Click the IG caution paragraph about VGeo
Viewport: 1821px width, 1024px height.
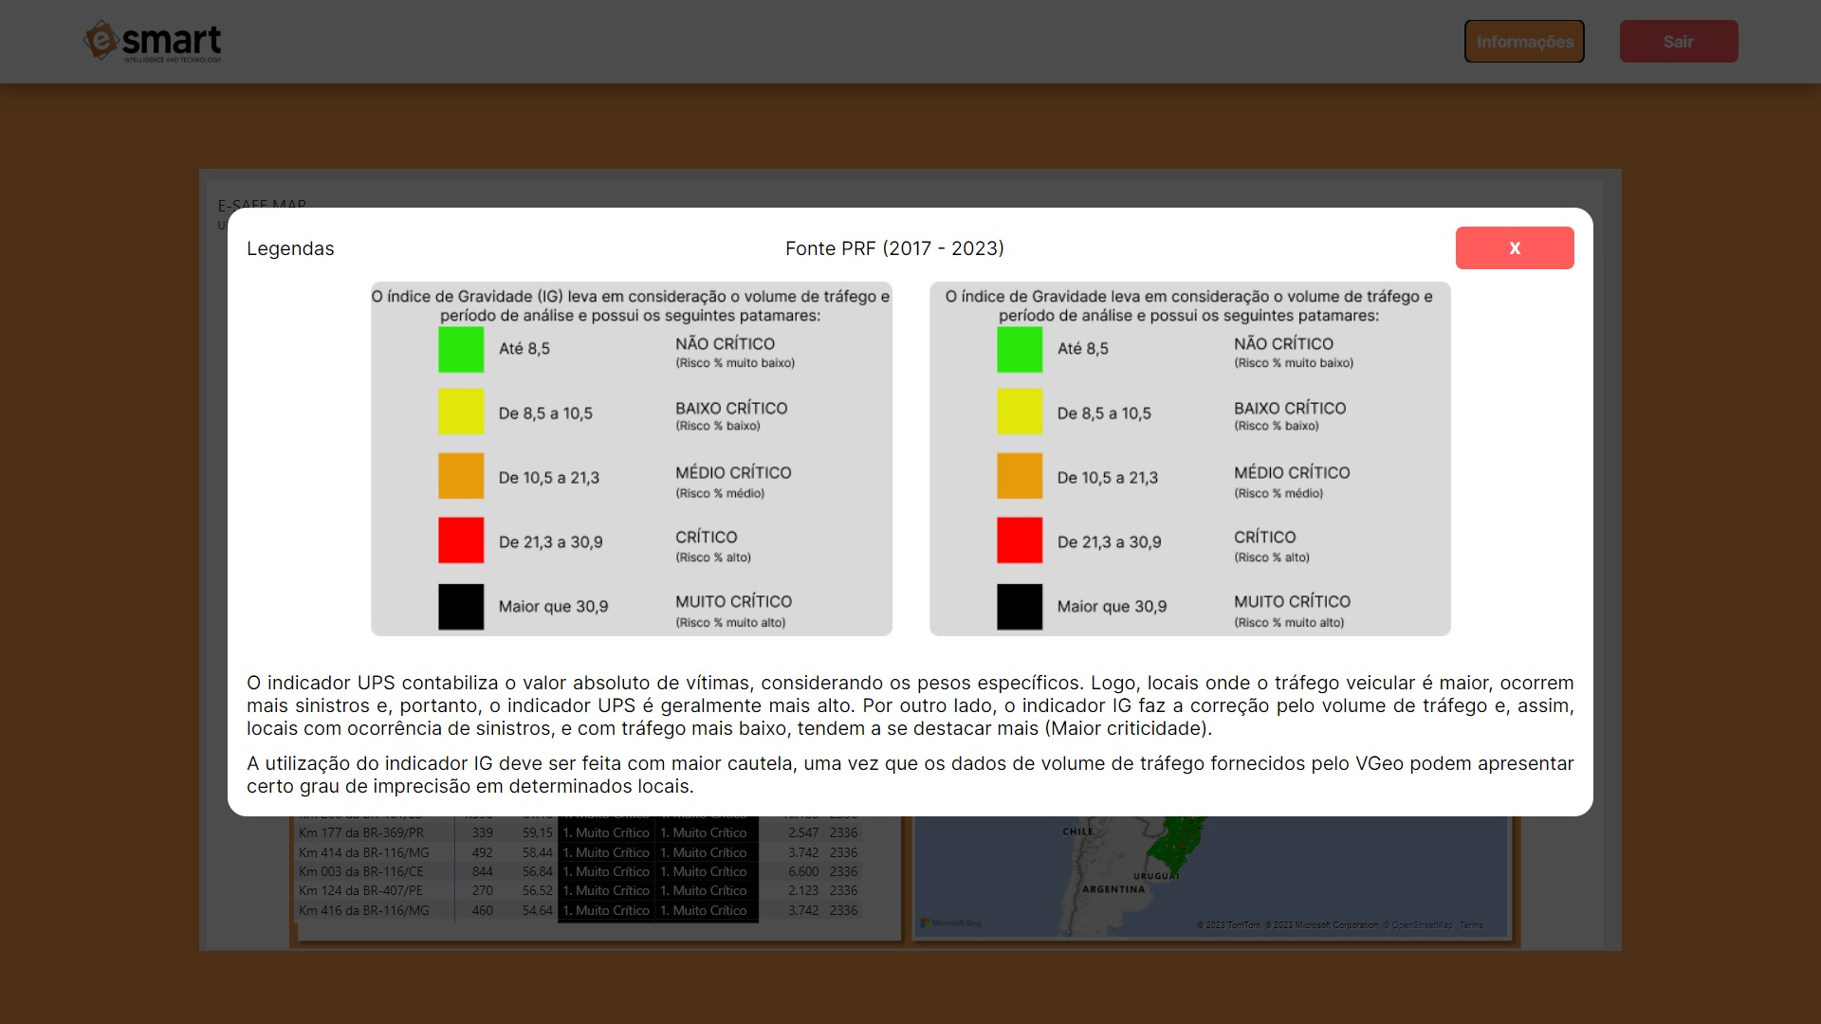910,775
